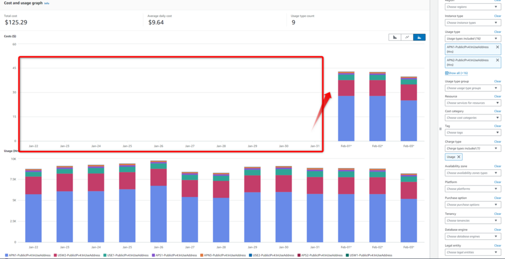Screen dimensions: 505x259
Task: Remove APN2-PublicIPv4:InUseAddress usage type filter
Action: click(497, 60)
